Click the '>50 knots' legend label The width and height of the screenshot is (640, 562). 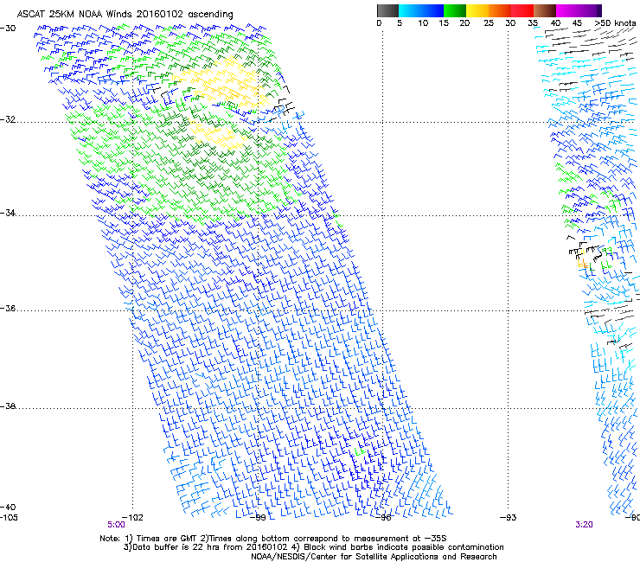615,23
